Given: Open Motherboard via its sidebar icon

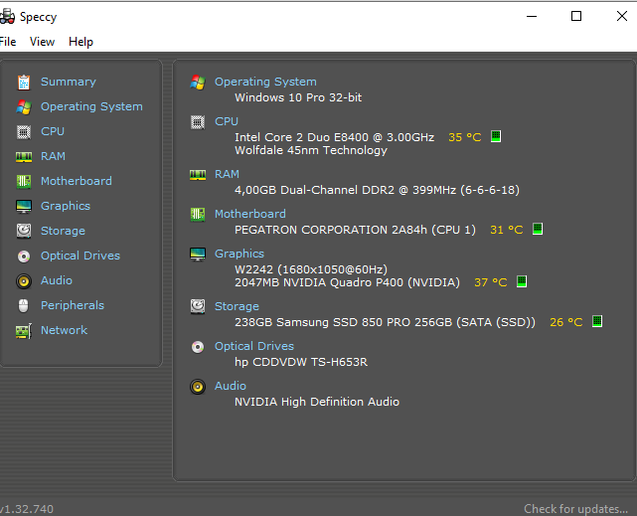Looking at the screenshot, I should 24,181.
